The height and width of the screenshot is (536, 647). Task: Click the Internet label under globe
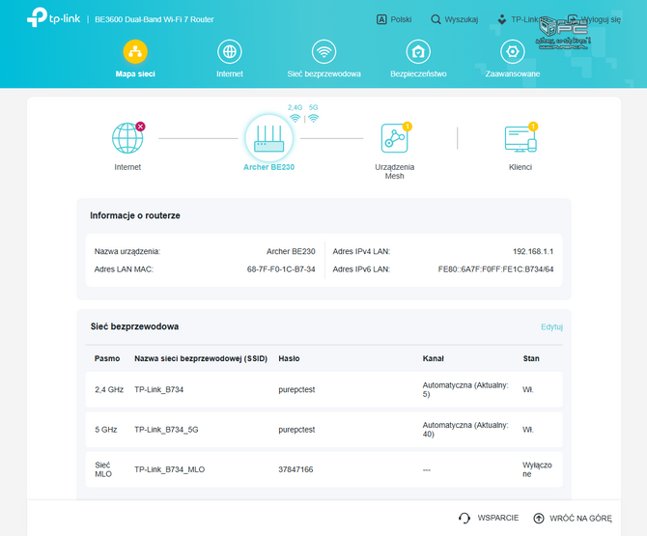pyautogui.click(x=127, y=167)
